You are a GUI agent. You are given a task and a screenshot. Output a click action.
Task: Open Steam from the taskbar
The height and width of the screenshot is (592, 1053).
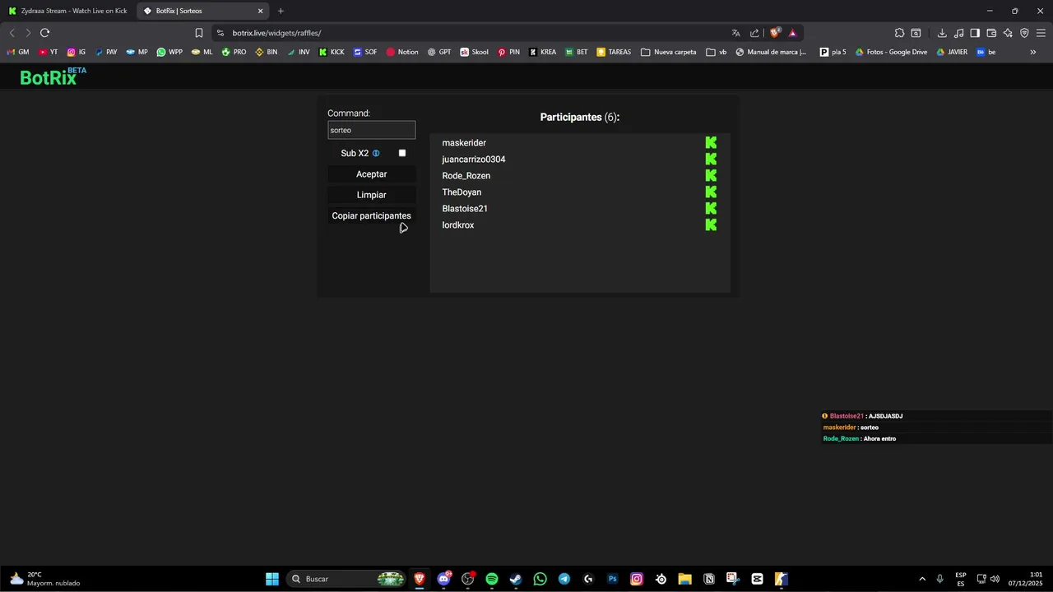516,579
